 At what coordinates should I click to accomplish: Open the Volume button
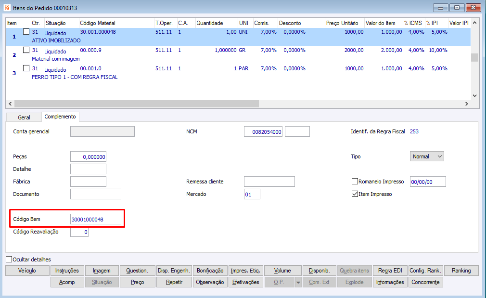tap(282, 271)
